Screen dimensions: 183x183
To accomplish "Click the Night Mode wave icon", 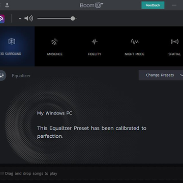I will click(135, 42).
